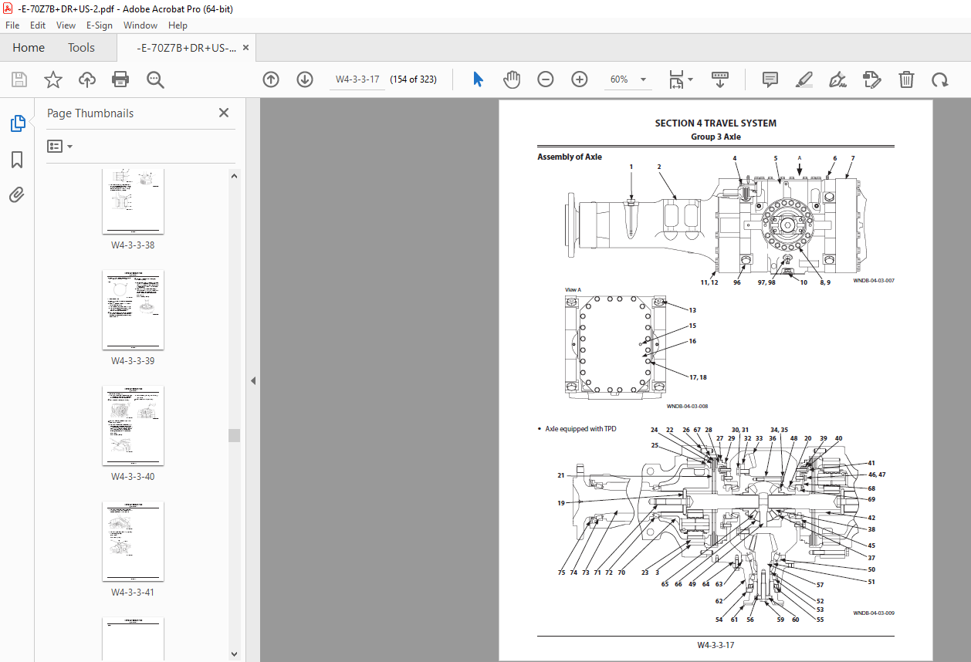Viewport: 971px width, 662px height.
Task: Open the Help menu
Action: coord(178,25)
